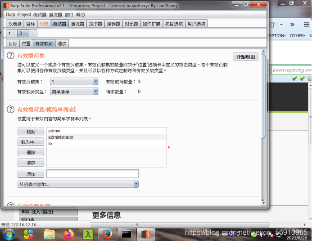Viewport: 312px width, 241px height.
Task: Click the 删除 button
Action: point(31,152)
